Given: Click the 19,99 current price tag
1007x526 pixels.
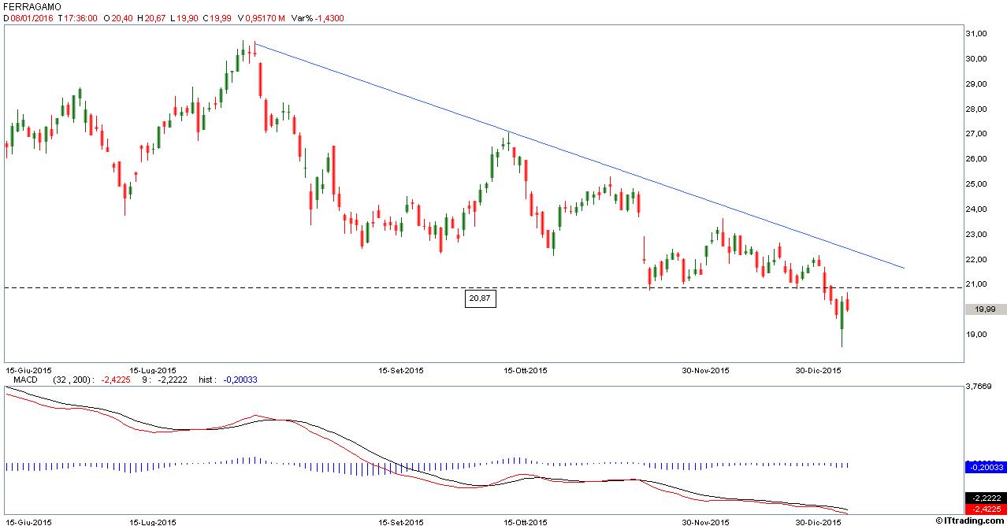Looking at the screenshot, I should [x=986, y=309].
